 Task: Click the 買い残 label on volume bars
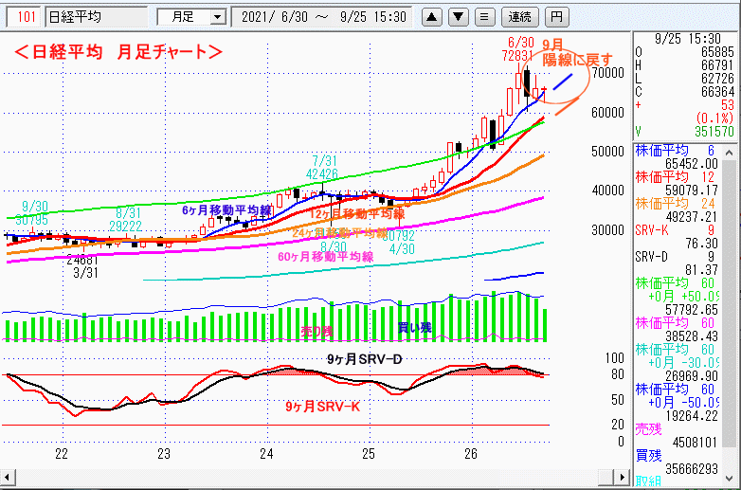414,327
